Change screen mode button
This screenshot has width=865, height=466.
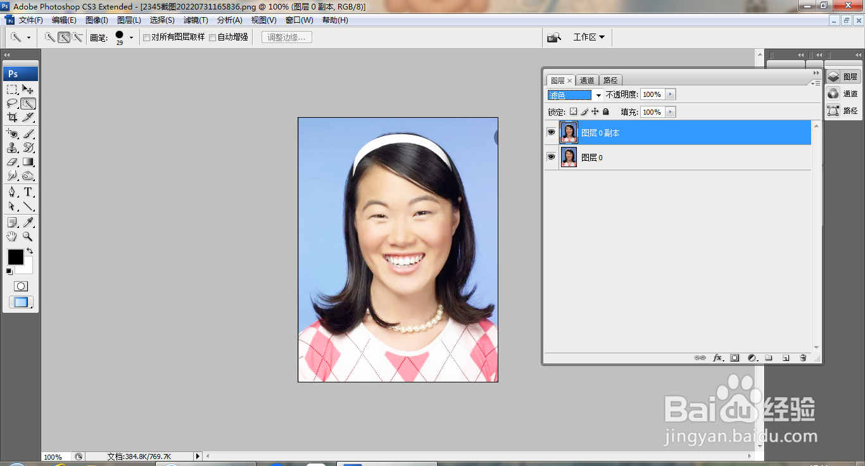(x=21, y=303)
